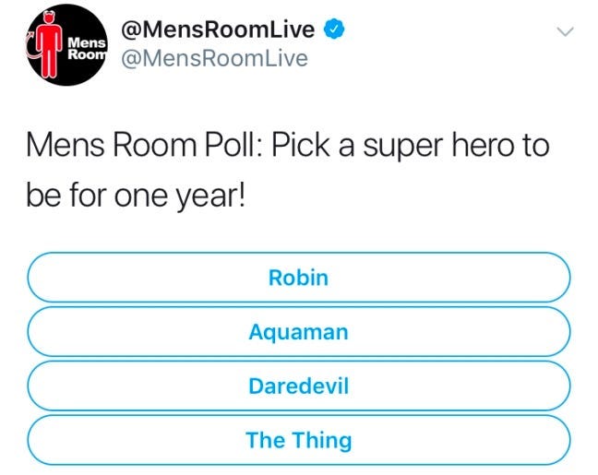This screenshot has width=598, height=475.
Task: Click the 'Mens Room Poll' tweet text
Action: [x=138, y=145]
